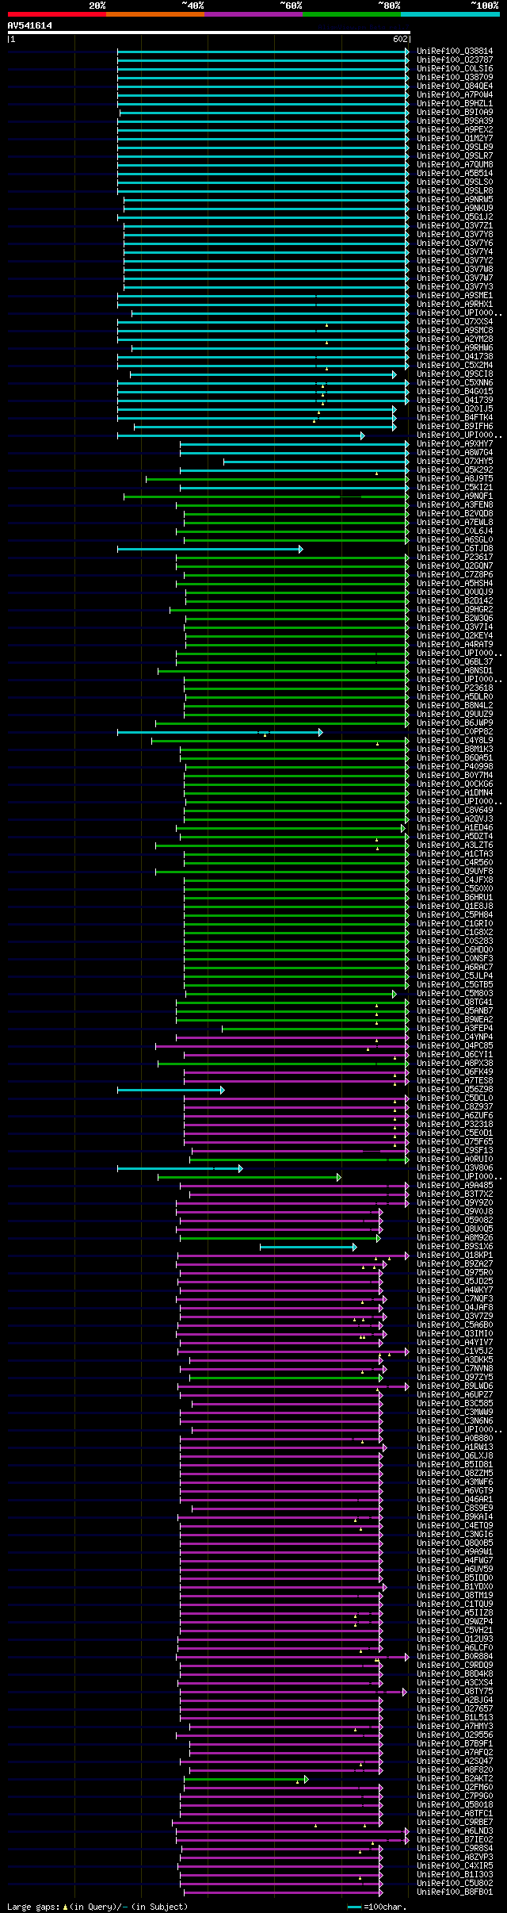This screenshot has height=1913, width=507.
Task: Open hit UniRef100_P32318
Action: tap(455, 1125)
